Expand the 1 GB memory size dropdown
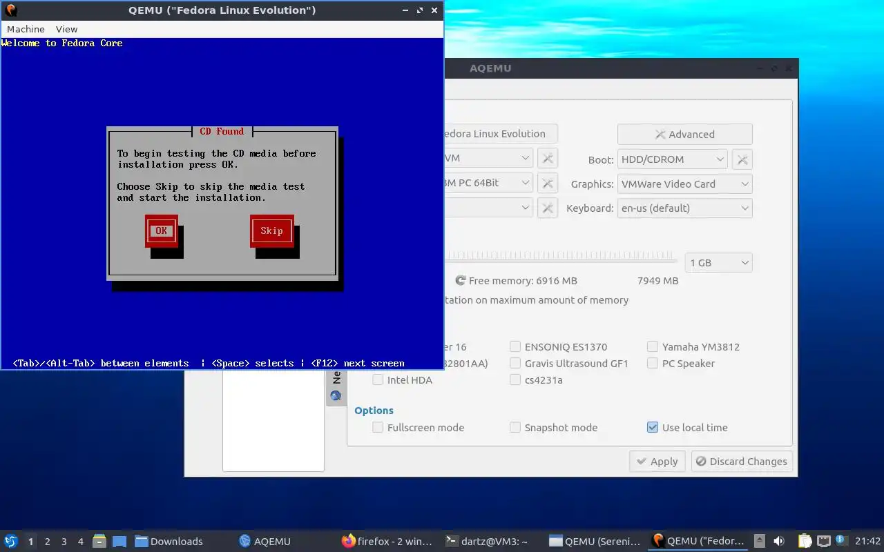Viewport: 884px width, 552px height. [718, 263]
